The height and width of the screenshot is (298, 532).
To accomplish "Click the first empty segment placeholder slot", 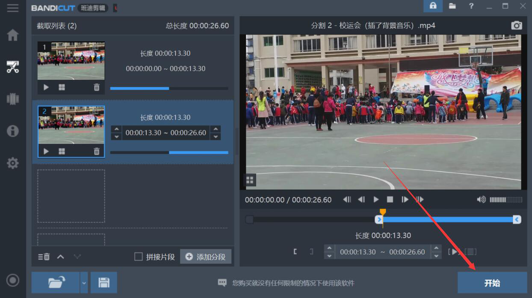I will (71, 196).
